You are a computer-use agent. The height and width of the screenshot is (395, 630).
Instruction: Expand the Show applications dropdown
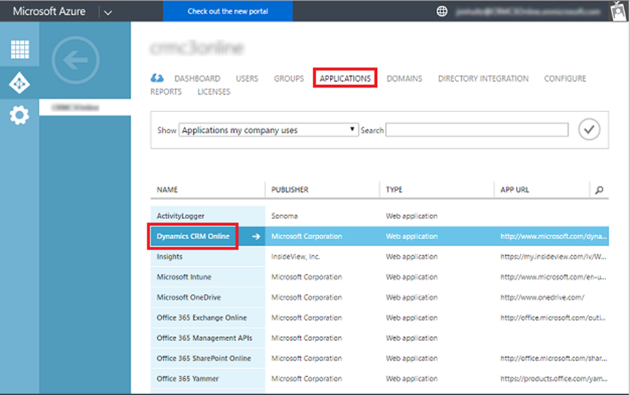(x=269, y=130)
